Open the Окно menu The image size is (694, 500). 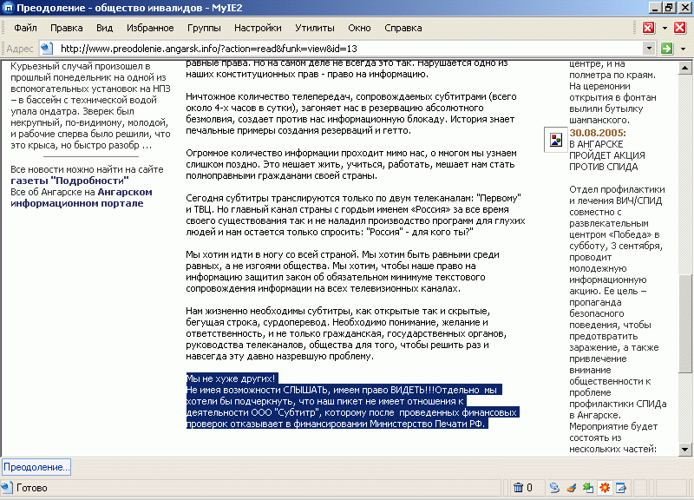[359, 28]
